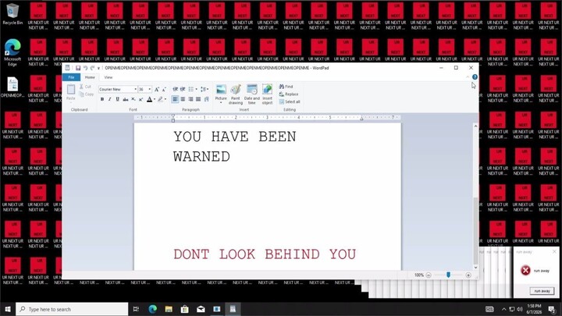Insert a Paint drawing

tap(236, 94)
